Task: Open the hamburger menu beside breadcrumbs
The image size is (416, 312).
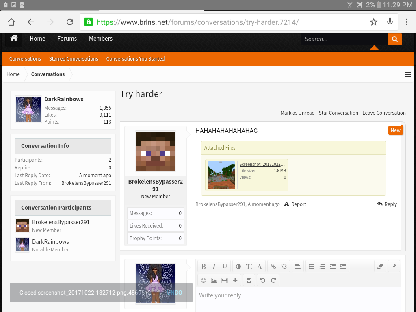Action: pyautogui.click(x=408, y=74)
